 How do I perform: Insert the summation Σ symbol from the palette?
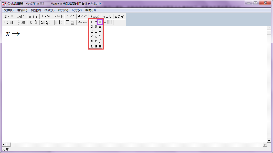(92, 46)
